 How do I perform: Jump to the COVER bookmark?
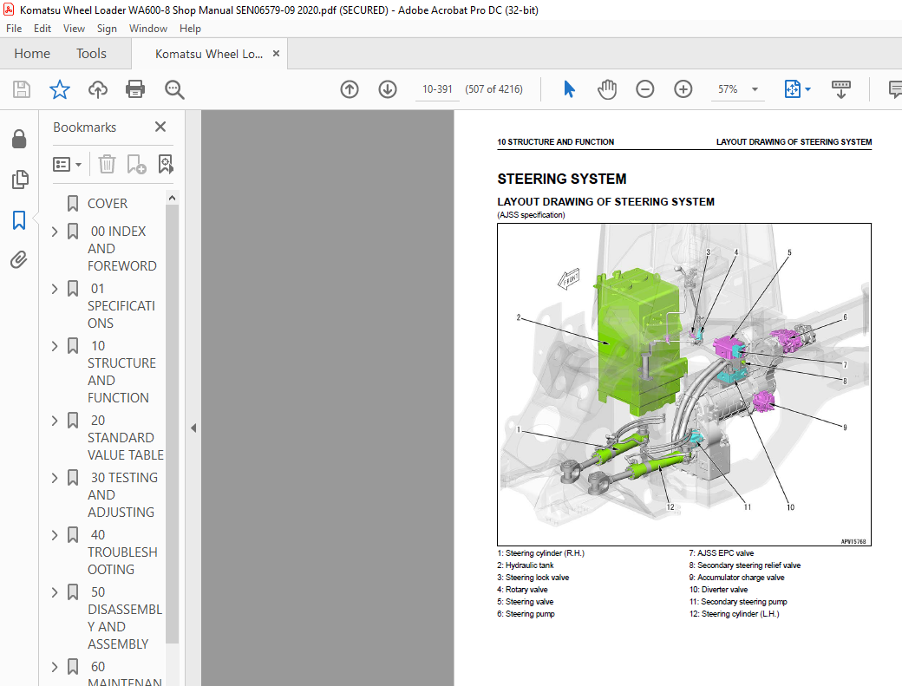[x=108, y=204]
